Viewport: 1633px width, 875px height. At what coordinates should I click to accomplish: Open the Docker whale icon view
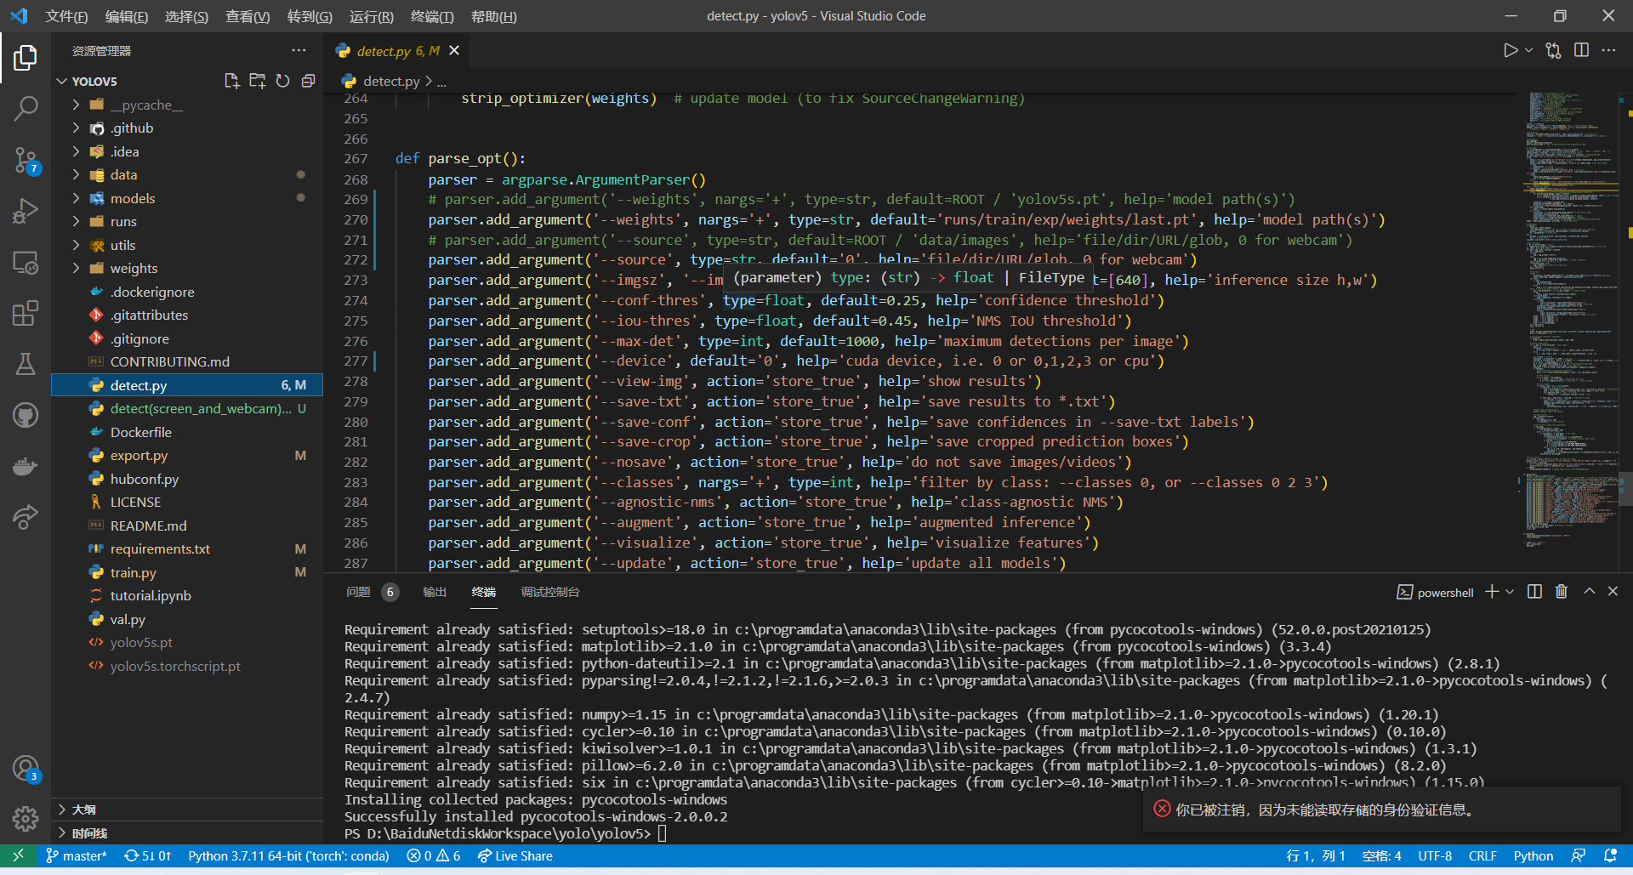coord(26,466)
